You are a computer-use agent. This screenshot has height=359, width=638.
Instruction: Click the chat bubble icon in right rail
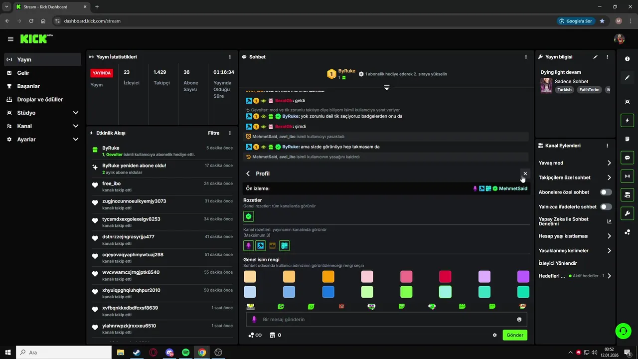pos(627,158)
